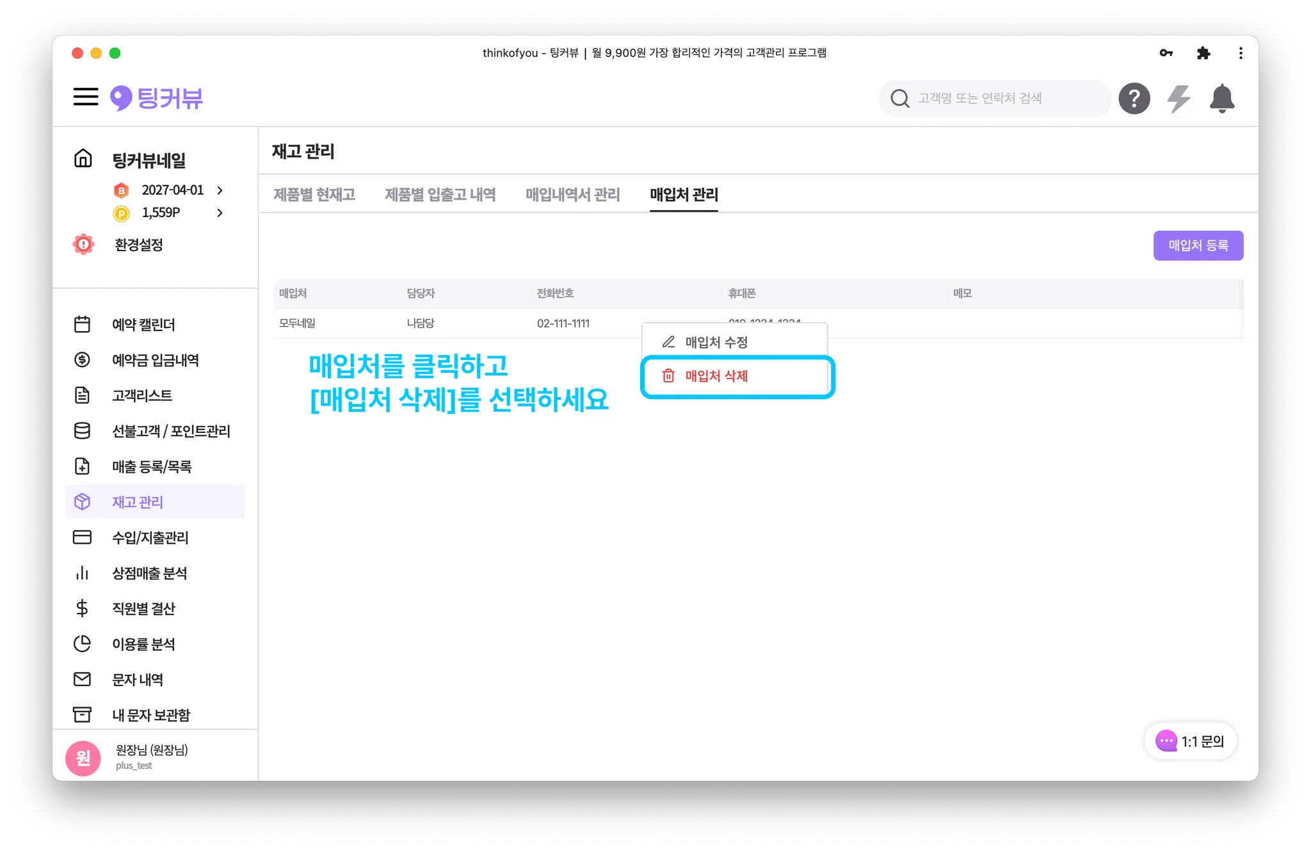This screenshot has width=1311, height=850.
Task: Click the browser extensions puzzle icon
Action: click(x=1203, y=53)
